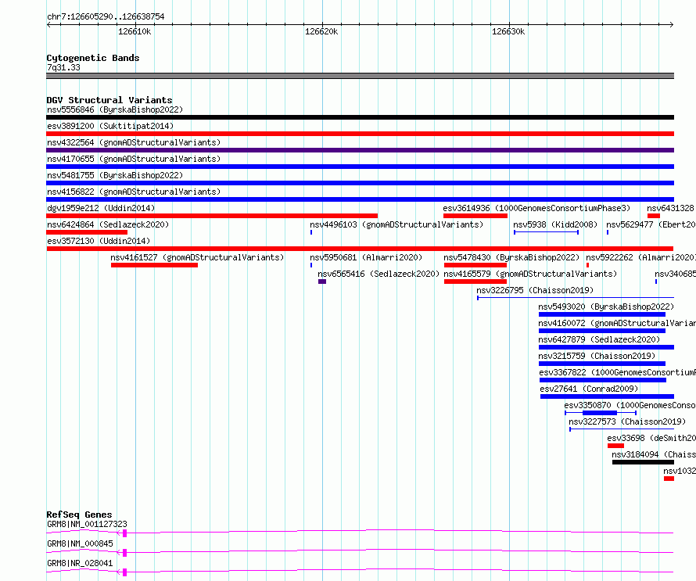Open nsv3226795 (Chaisson2019) label

pyautogui.click(x=535, y=290)
